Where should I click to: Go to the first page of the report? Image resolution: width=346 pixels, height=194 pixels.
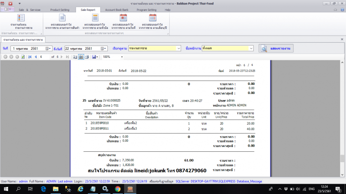(29, 56)
